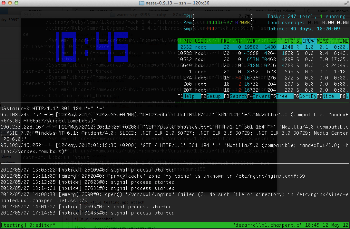Click the yellow minimize window button
The width and height of the screenshot is (350, 229).
click(10, 3)
